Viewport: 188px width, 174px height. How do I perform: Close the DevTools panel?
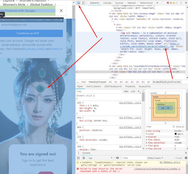(186, 3)
